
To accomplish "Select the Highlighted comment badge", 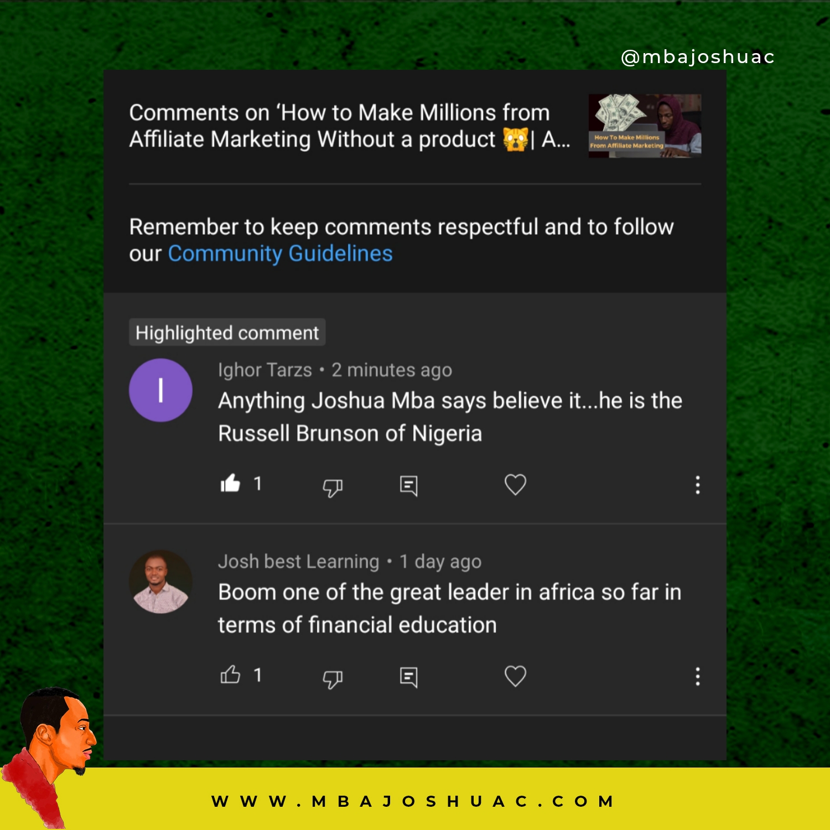I will point(227,333).
